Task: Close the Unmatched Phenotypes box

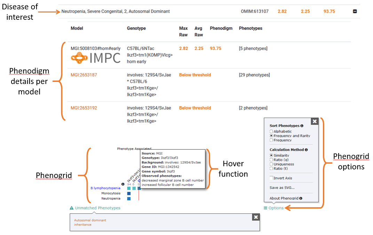Action: [x=256, y=217]
